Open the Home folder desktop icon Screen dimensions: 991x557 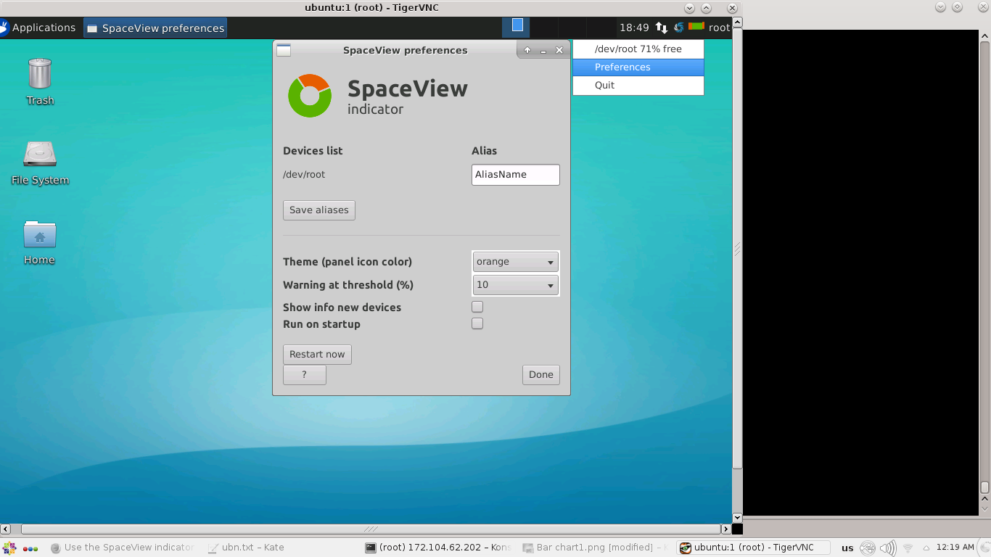tap(40, 242)
